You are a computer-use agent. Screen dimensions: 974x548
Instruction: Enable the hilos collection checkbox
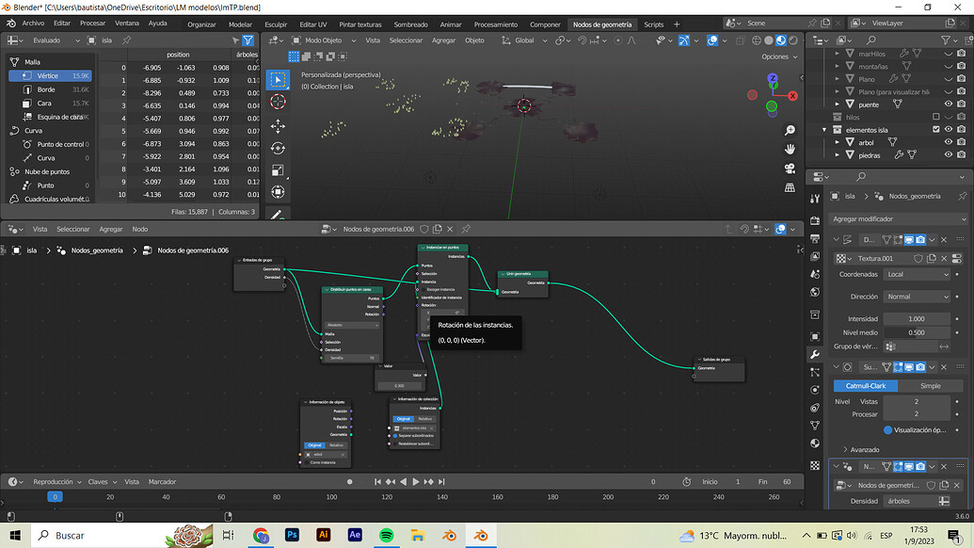point(936,117)
